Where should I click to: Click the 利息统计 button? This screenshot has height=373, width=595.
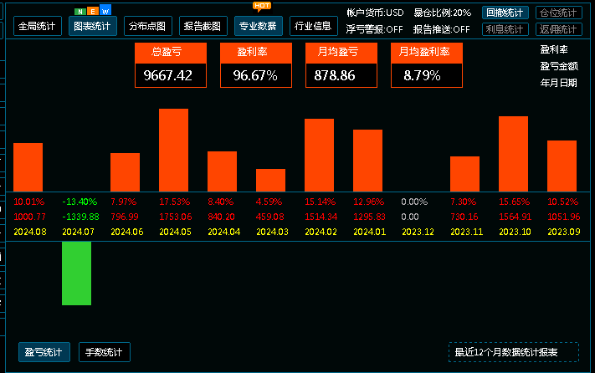click(505, 29)
